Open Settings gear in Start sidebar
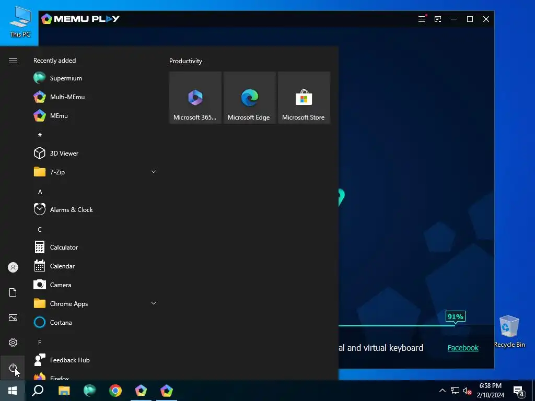Image resolution: width=535 pixels, height=401 pixels. point(13,343)
